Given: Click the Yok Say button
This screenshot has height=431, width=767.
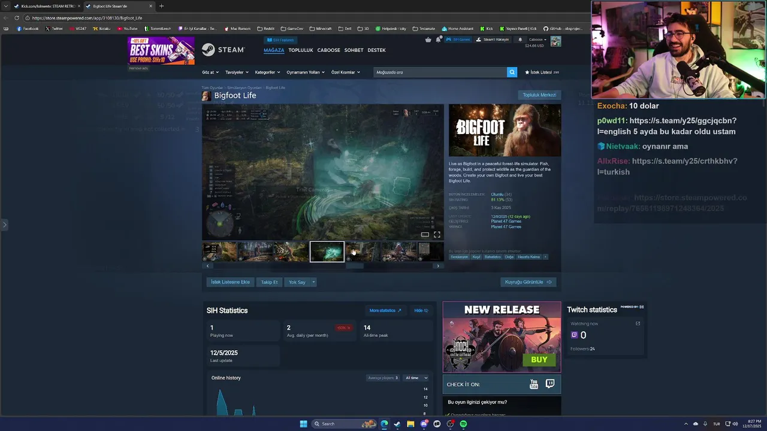Looking at the screenshot, I should tap(297, 282).
